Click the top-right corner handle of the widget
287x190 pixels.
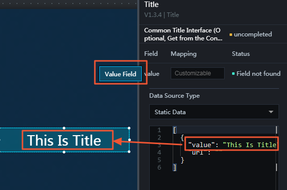pos(129,128)
